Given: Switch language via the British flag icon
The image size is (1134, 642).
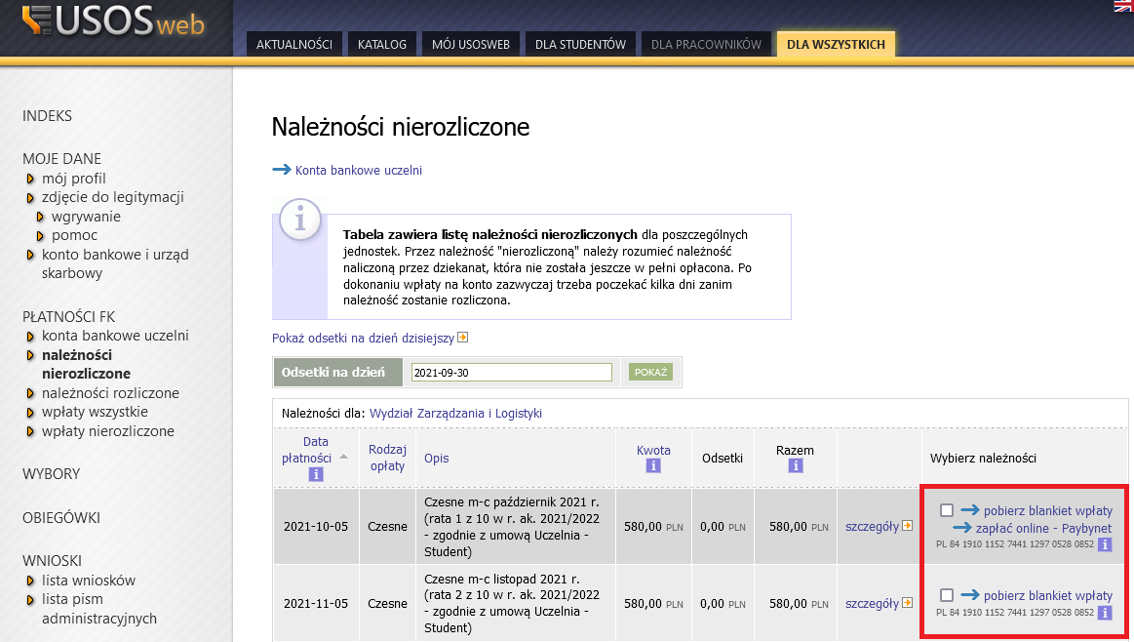Looking at the screenshot, I should click(x=1123, y=6).
